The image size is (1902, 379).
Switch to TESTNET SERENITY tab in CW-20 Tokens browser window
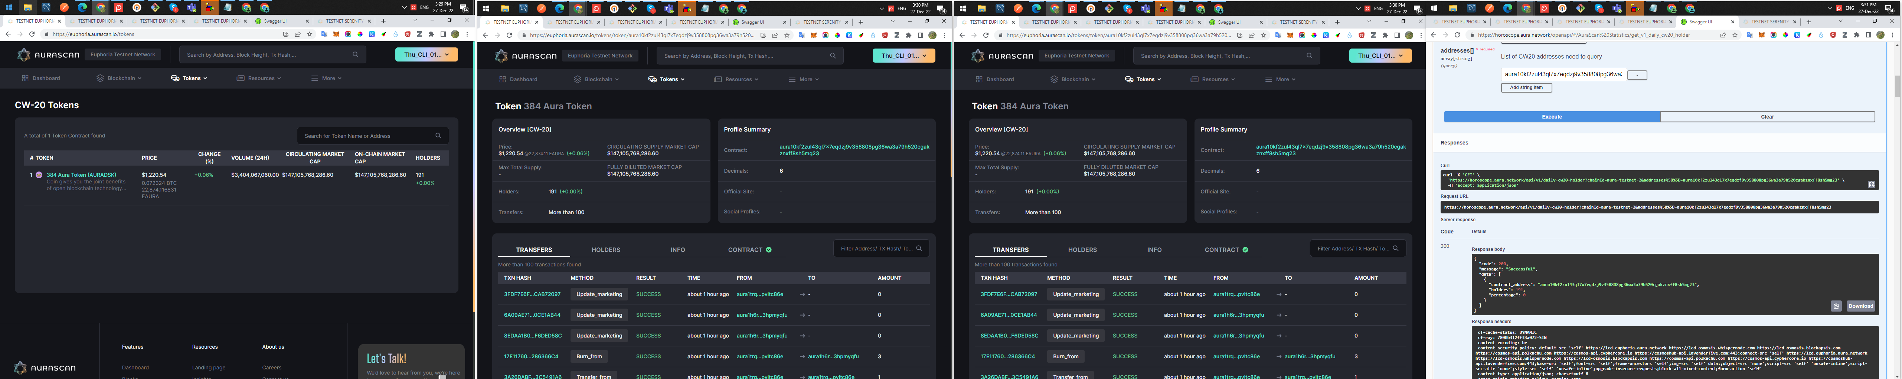pos(344,21)
